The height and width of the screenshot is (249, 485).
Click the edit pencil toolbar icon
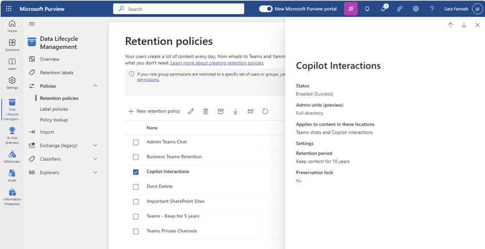(x=191, y=112)
